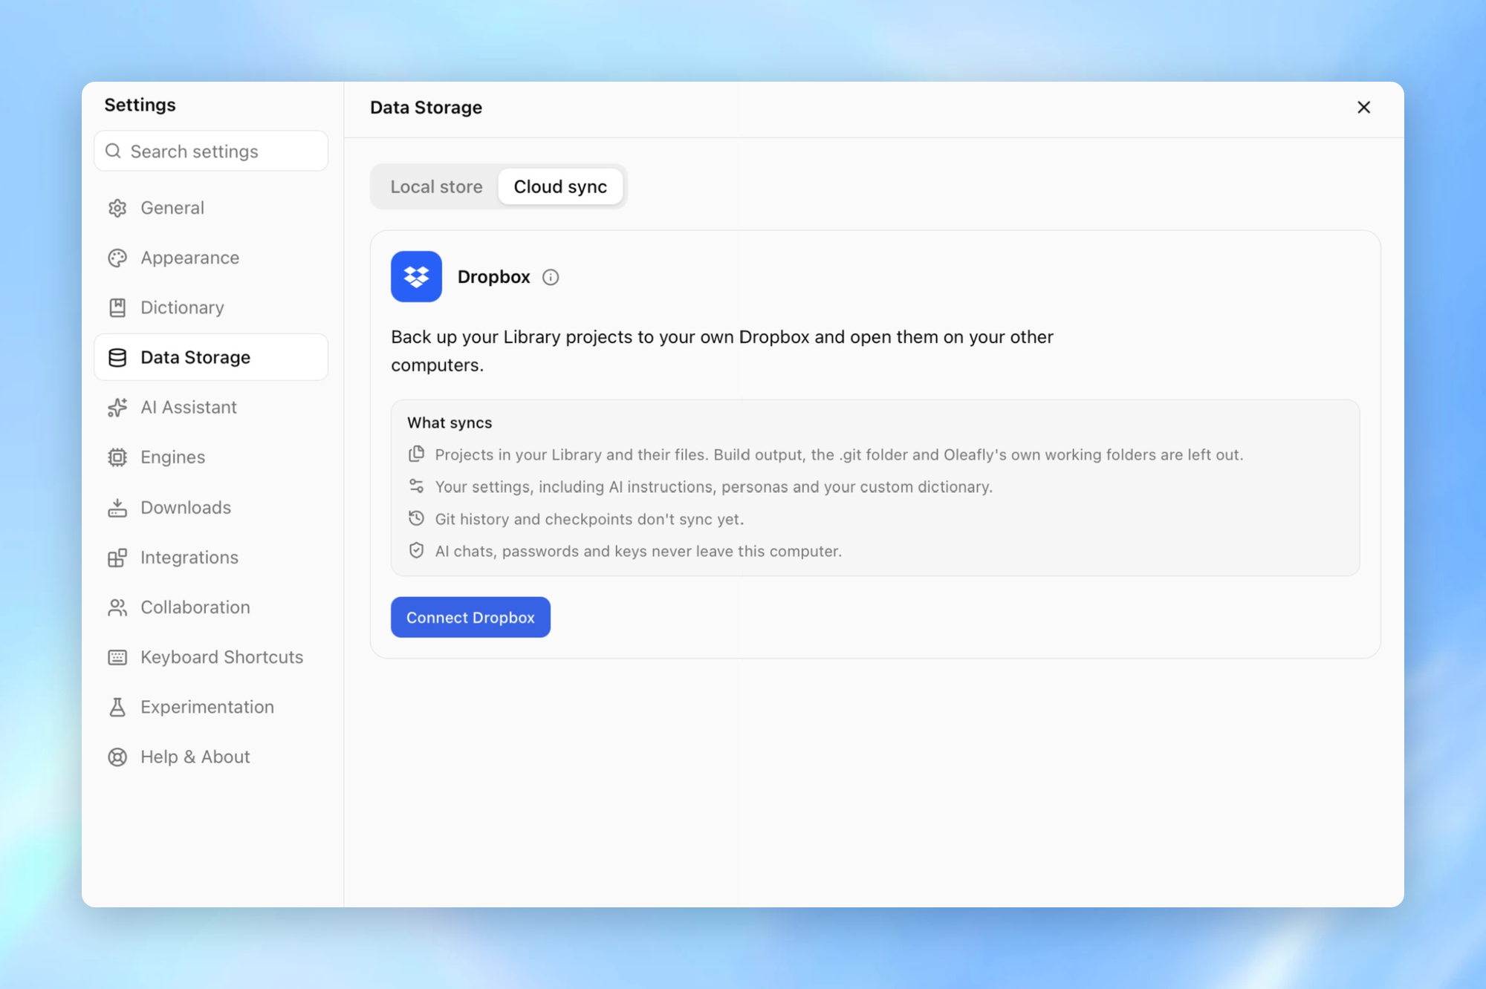Viewport: 1486px width, 989px height.
Task: Click the Experimentation flask icon
Action: pos(117,707)
